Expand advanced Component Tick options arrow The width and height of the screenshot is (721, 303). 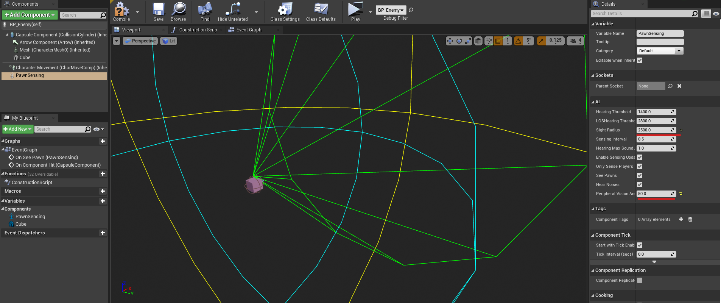click(654, 262)
